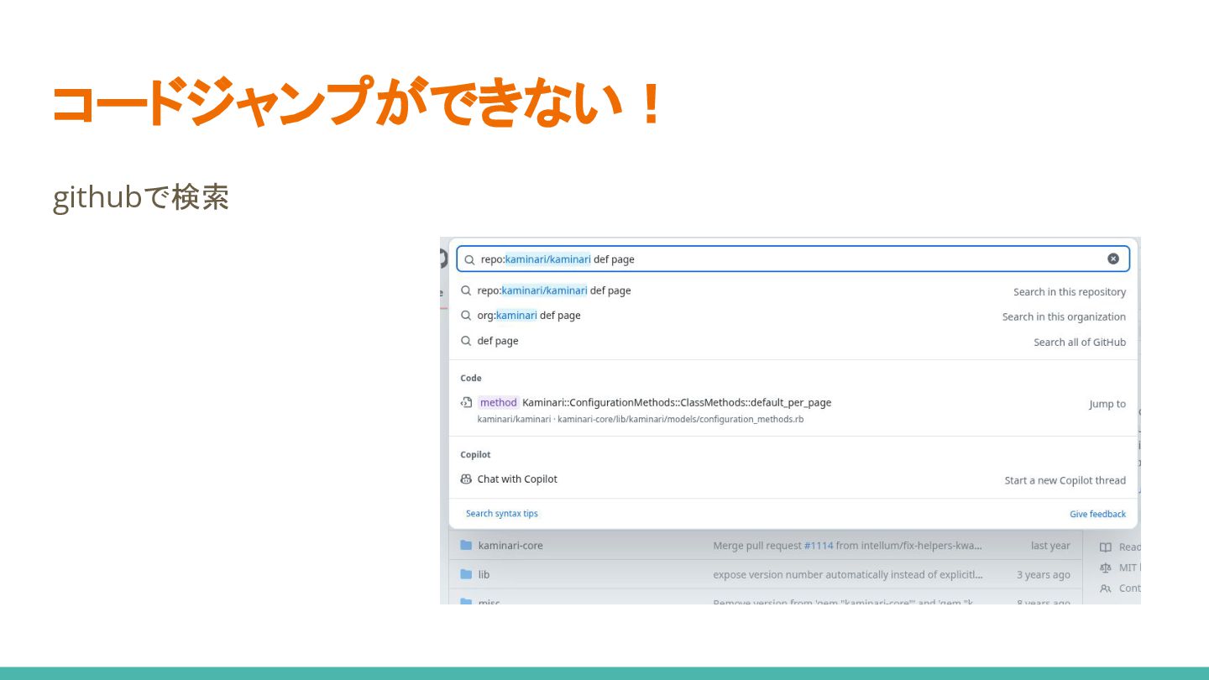This screenshot has height=680, width=1209.
Task: Open pull request #1114 link
Action: tap(819, 546)
